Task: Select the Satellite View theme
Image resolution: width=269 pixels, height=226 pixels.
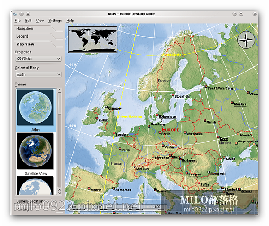Action: coord(35,154)
